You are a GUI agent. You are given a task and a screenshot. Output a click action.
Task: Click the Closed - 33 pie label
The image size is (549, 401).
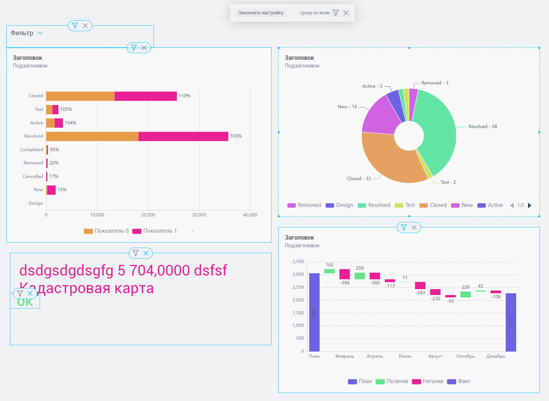pos(359,179)
